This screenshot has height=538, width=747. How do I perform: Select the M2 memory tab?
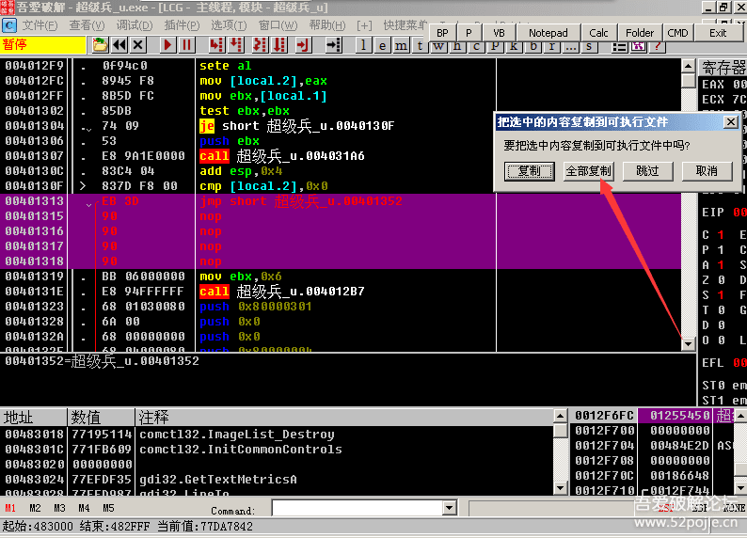(35, 508)
